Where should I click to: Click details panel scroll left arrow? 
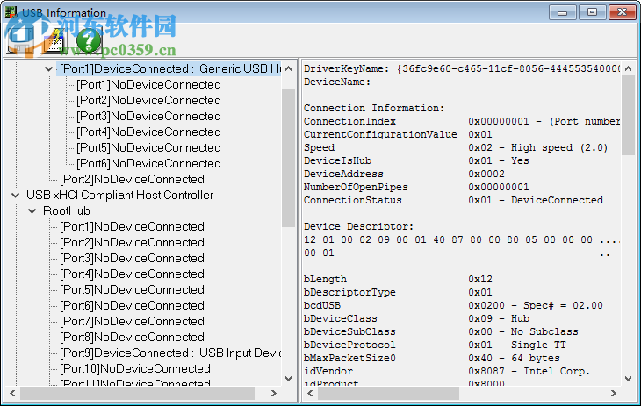click(310, 394)
